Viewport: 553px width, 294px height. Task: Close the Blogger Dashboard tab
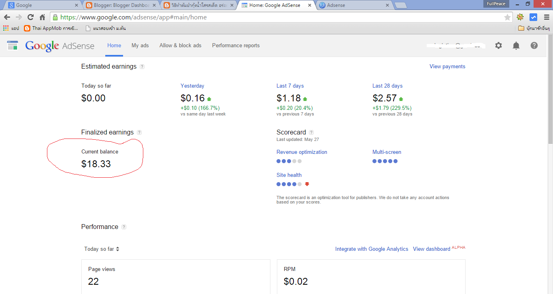tap(154, 5)
